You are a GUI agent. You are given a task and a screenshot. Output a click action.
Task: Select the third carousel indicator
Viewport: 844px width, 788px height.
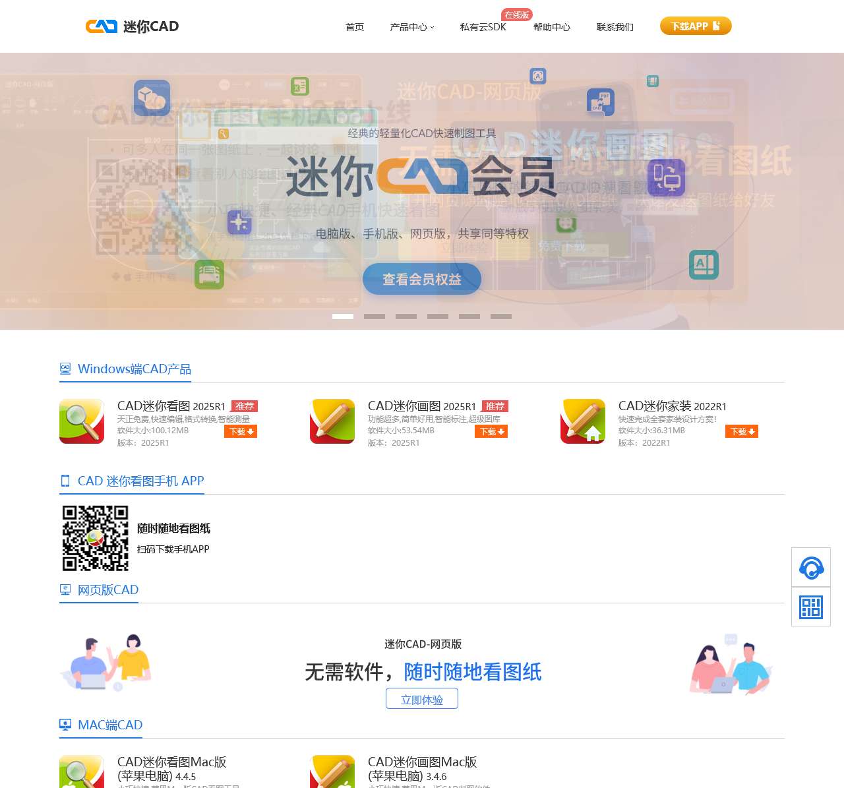click(x=406, y=317)
